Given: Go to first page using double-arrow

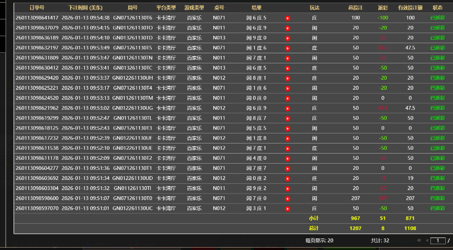Looking at the screenshot, I should point(418,240).
